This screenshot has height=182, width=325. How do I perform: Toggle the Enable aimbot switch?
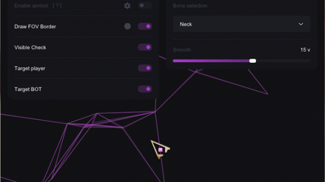[x=145, y=6]
